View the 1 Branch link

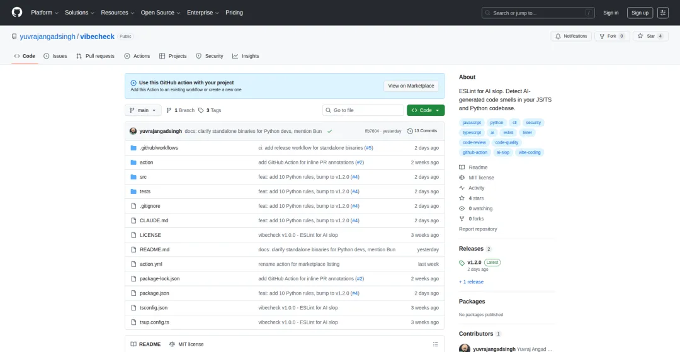point(181,111)
